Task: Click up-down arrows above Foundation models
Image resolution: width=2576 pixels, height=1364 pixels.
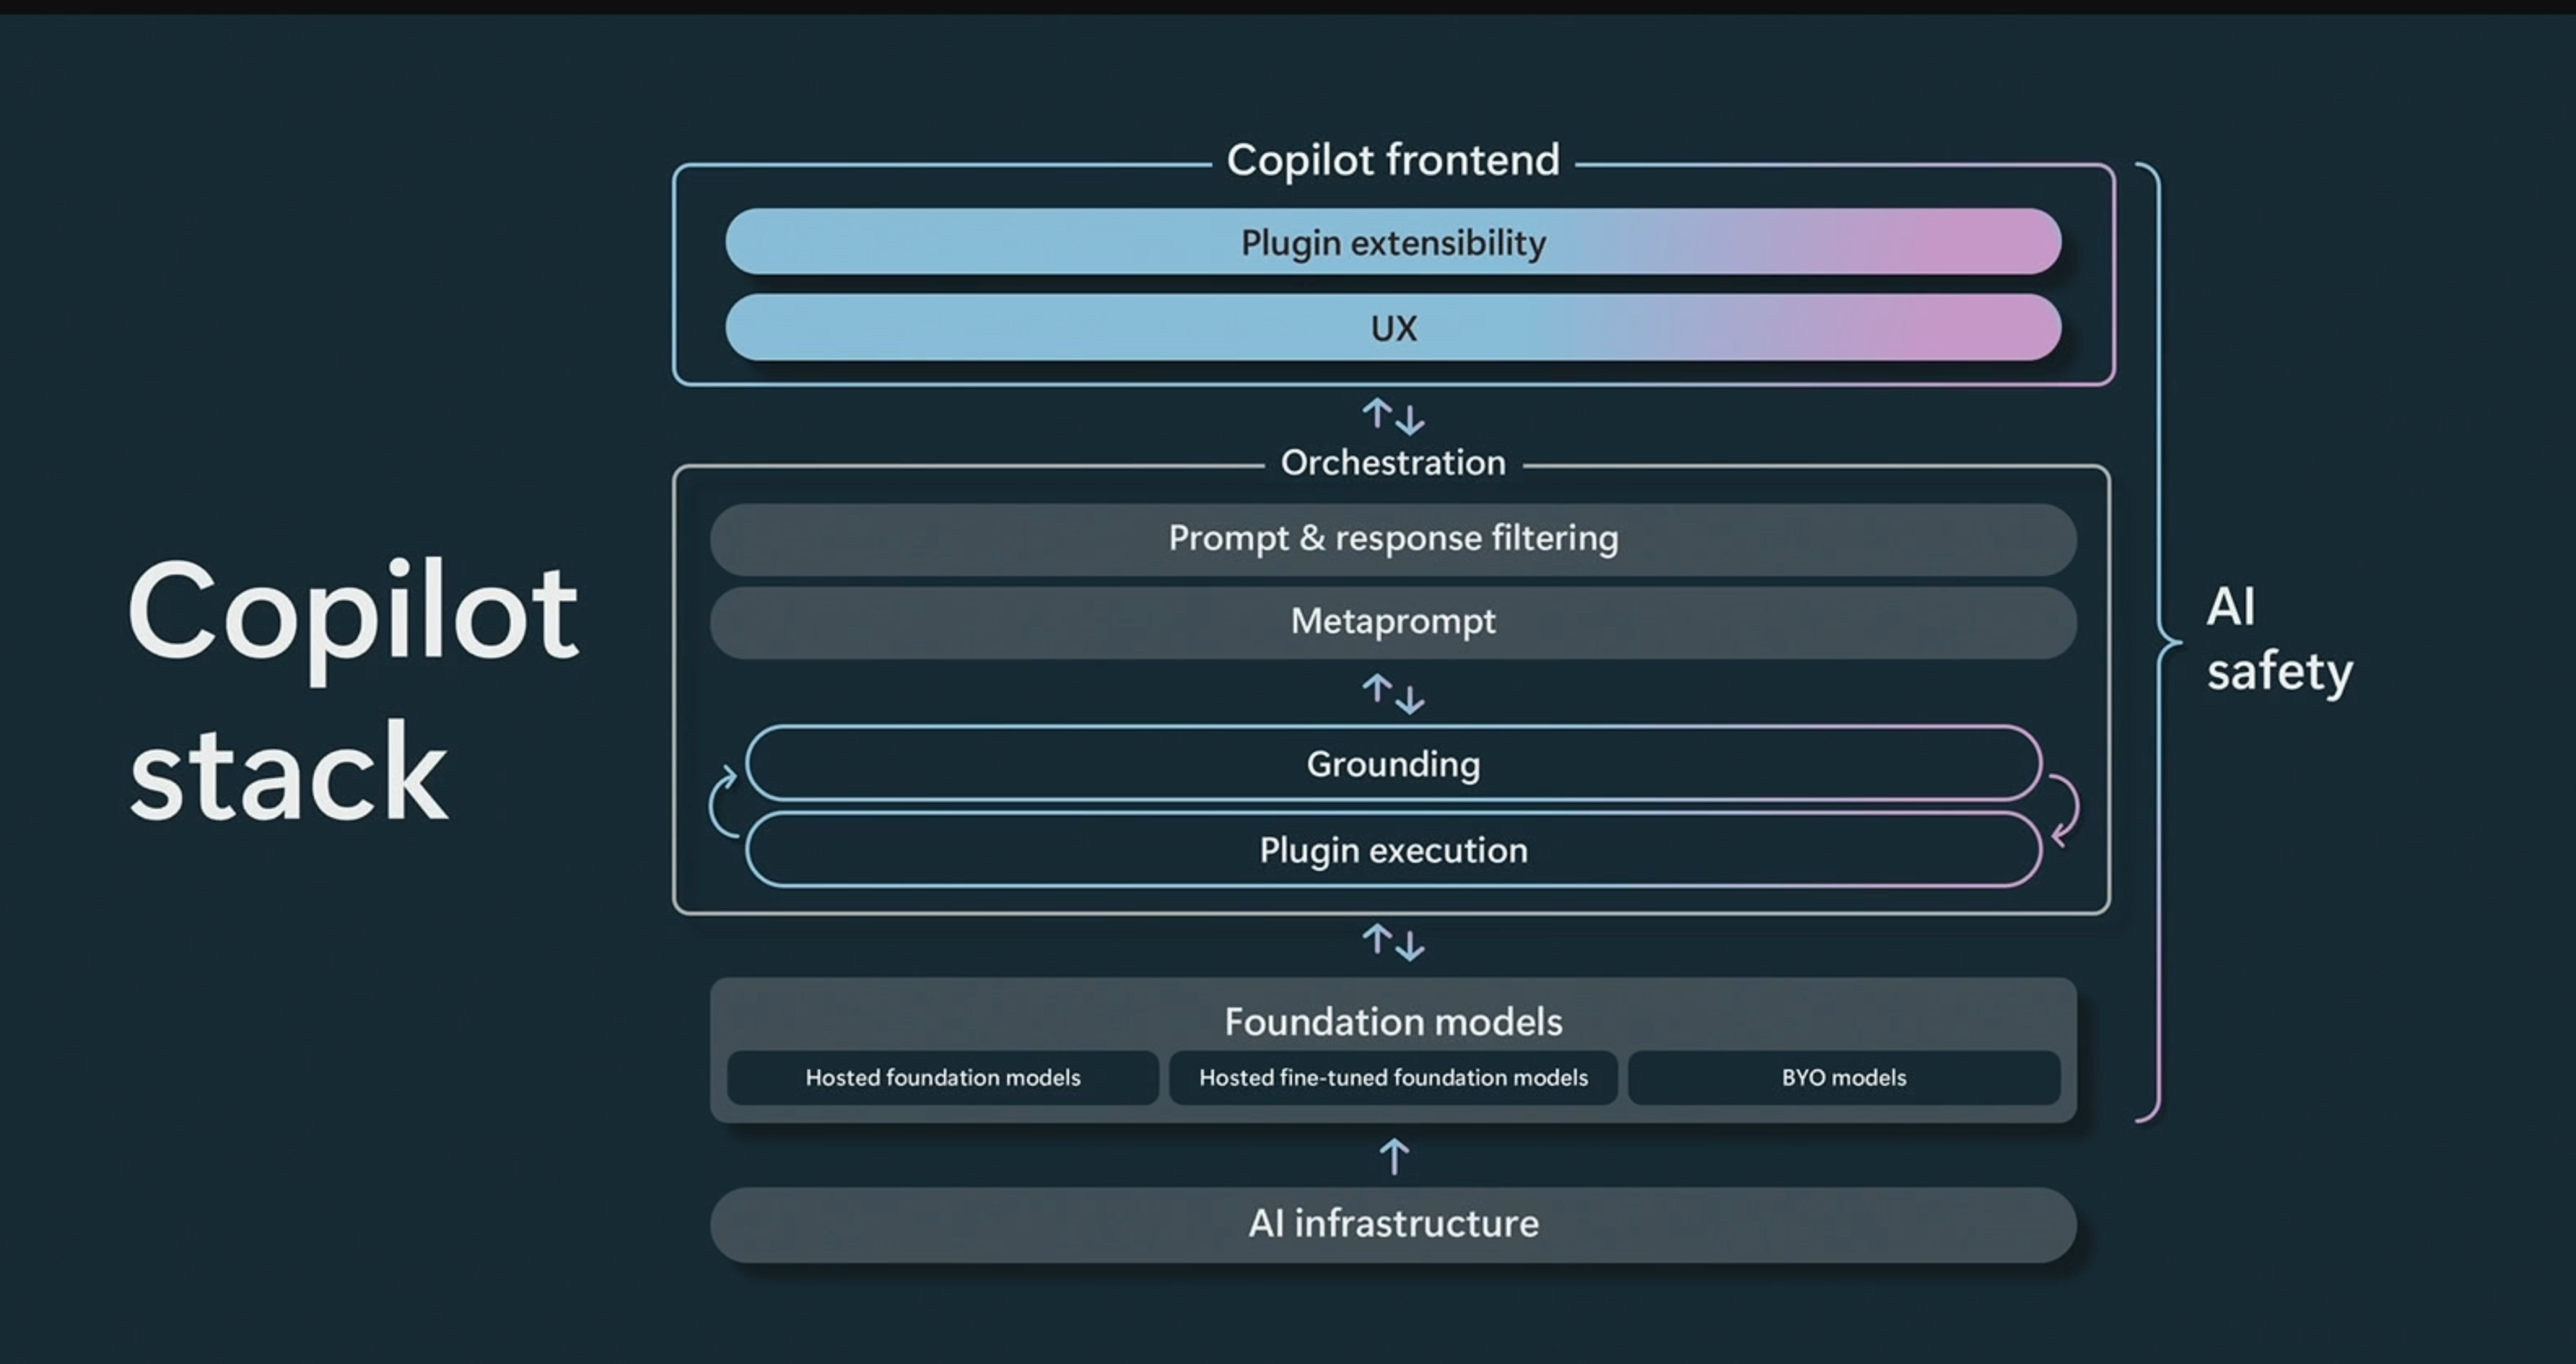Action: click(1393, 942)
